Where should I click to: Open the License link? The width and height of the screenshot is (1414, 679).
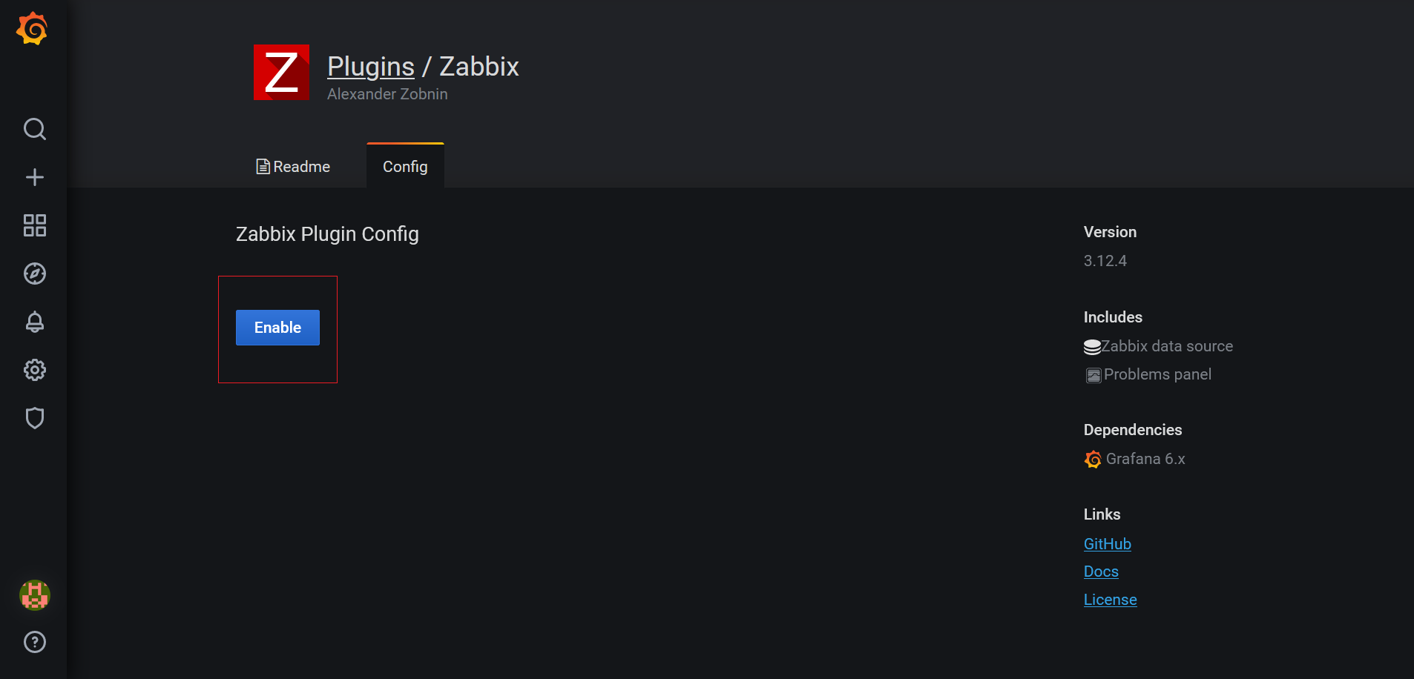pos(1110,599)
